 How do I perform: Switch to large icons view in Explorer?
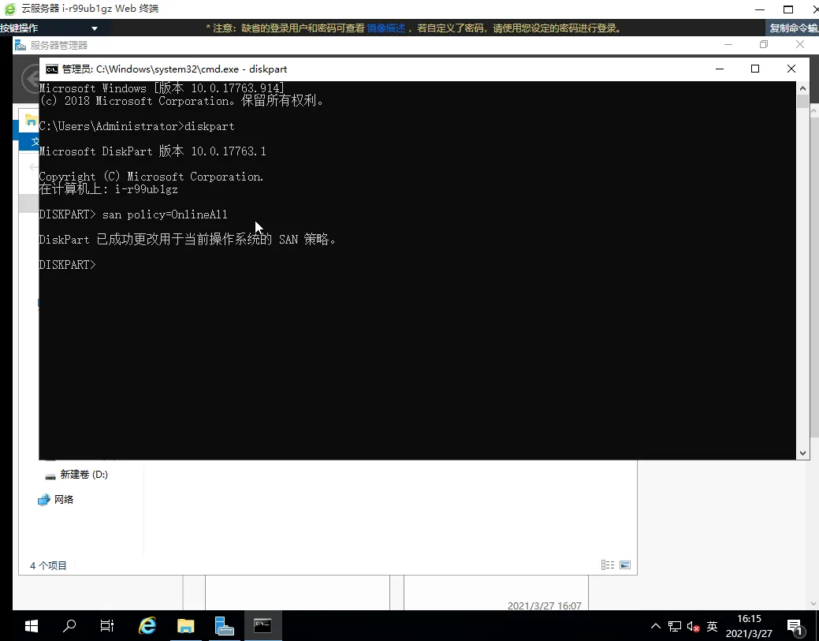pyautogui.click(x=625, y=565)
